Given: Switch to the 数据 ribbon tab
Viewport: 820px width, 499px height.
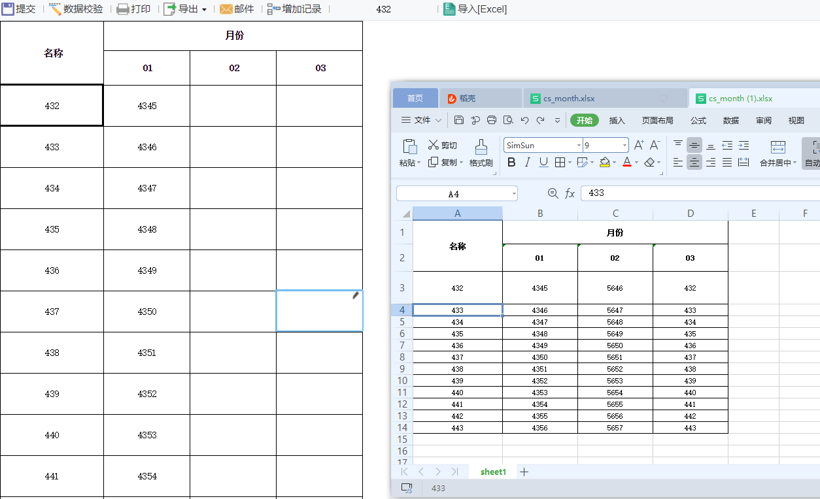Looking at the screenshot, I should (731, 120).
